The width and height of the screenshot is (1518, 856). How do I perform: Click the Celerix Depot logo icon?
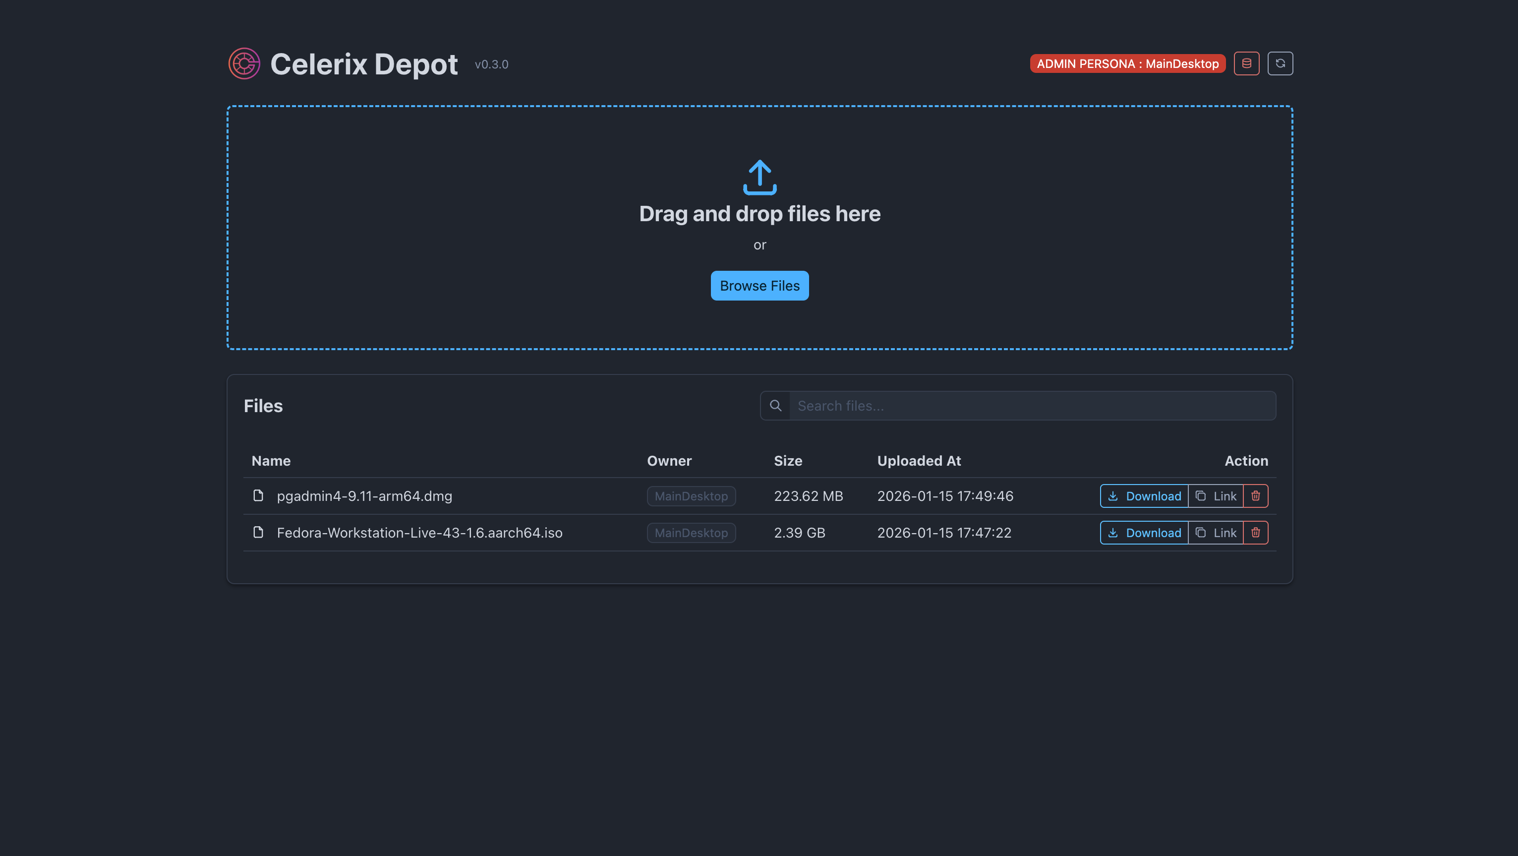244,63
